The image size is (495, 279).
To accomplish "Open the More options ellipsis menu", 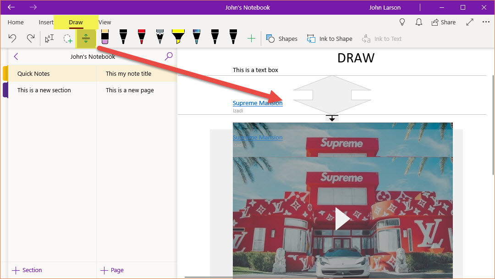I will (x=486, y=22).
